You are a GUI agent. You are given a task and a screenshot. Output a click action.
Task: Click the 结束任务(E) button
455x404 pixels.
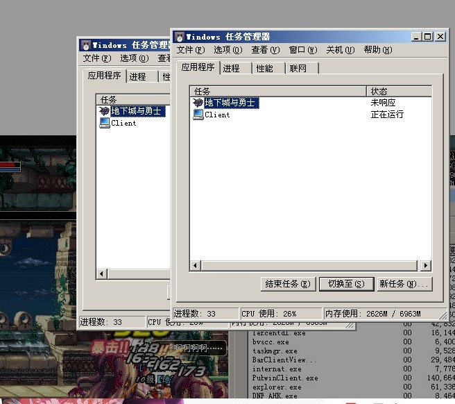coord(288,284)
